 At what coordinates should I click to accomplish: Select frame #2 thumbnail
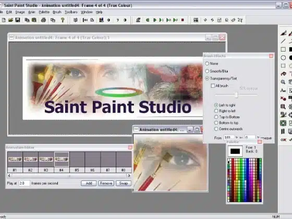[31, 159]
